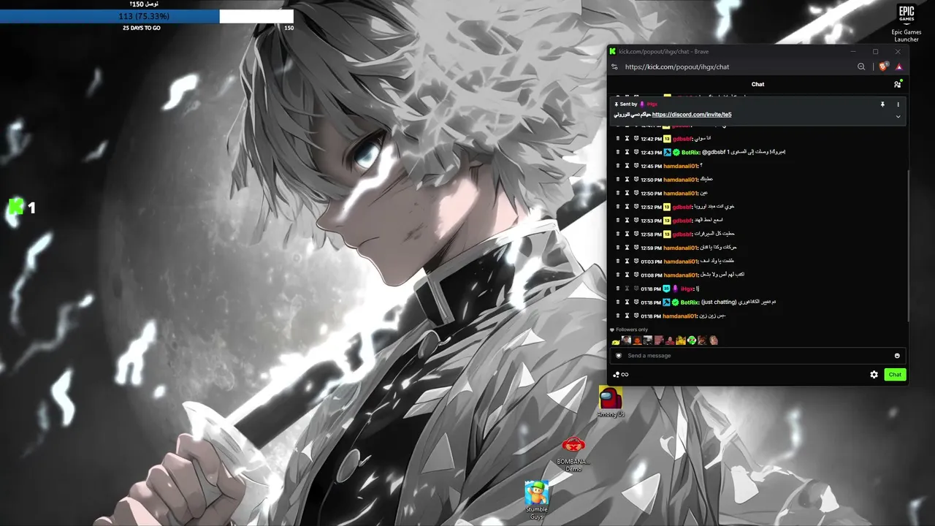Timeout hamdanali01 on 01:03 PM message
The height and width of the screenshot is (526, 935).
(x=627, y=262)
